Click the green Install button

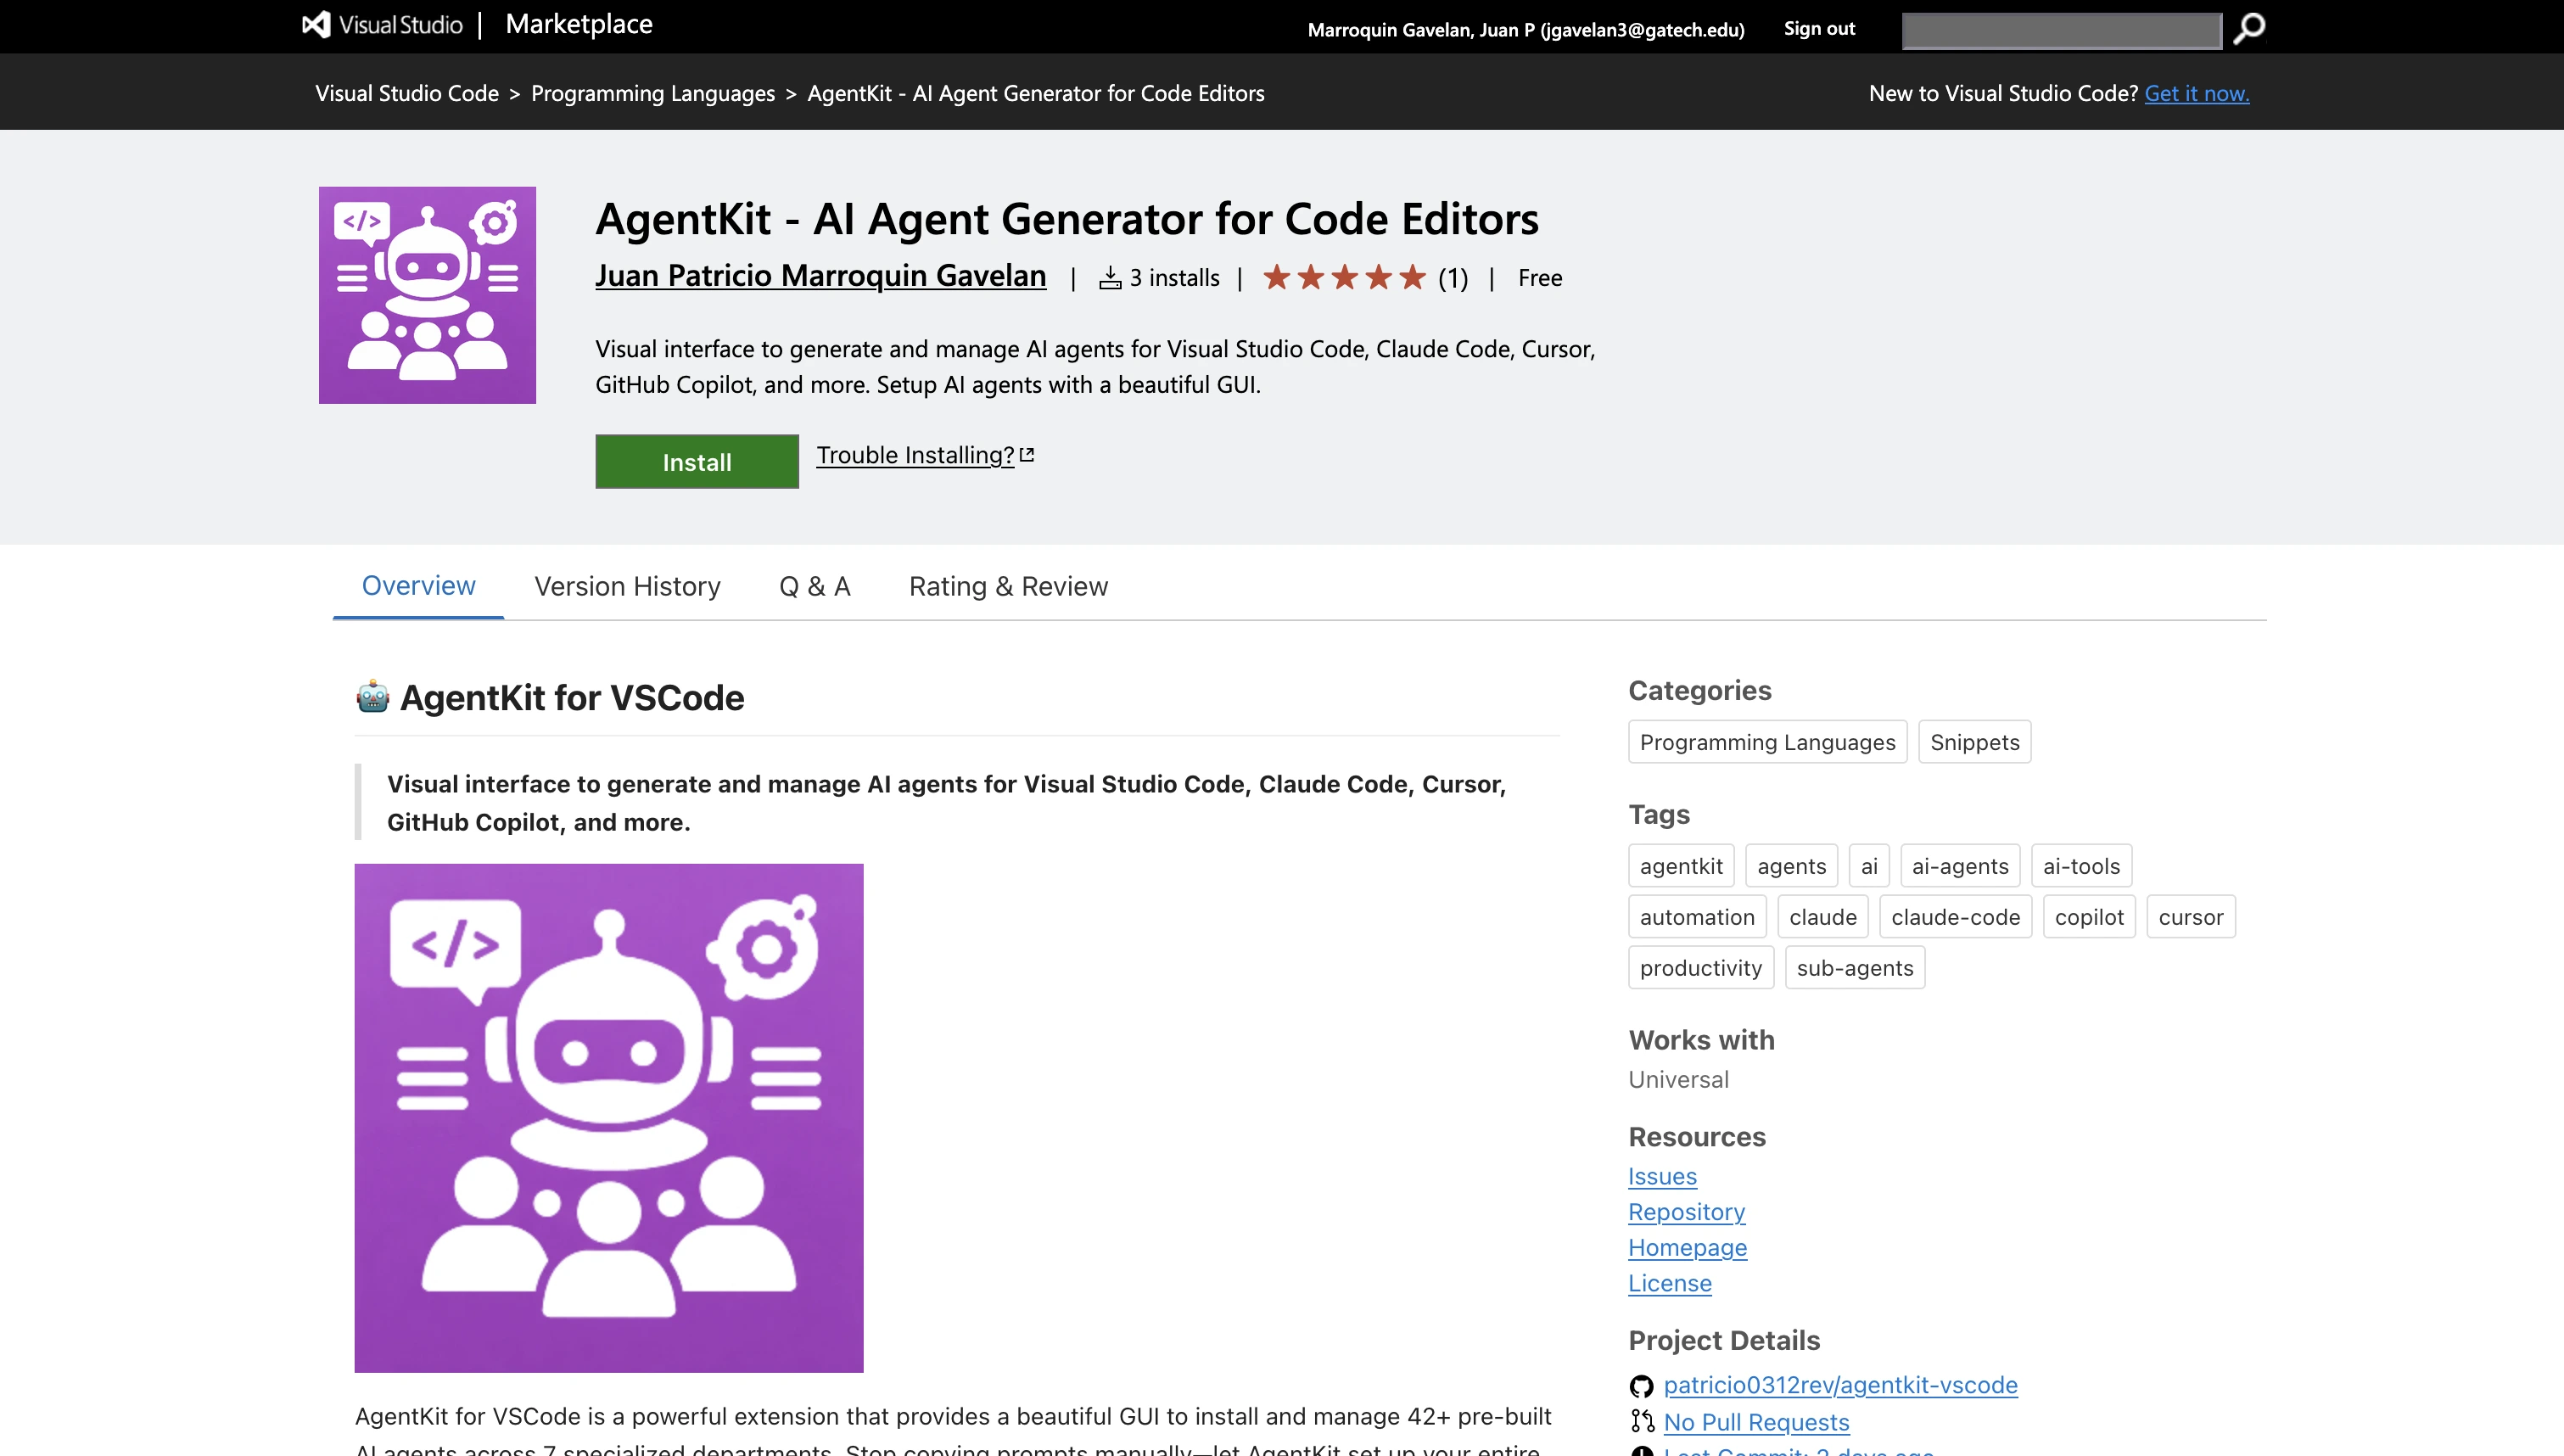[x=697, y=462]
